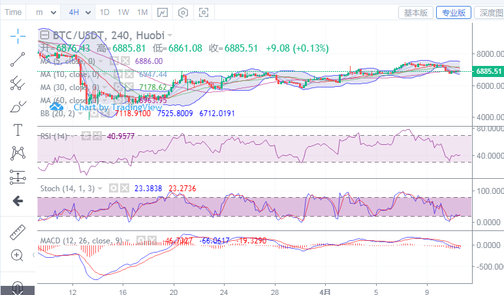Open settings gear for MA (10, close, 0)
Screen dimensions: 504x295
click(x=118, y=74)
